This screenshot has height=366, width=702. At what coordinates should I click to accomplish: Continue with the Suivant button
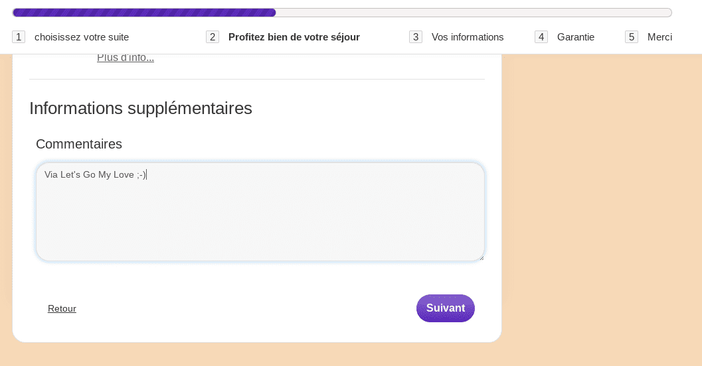(446, 308)
